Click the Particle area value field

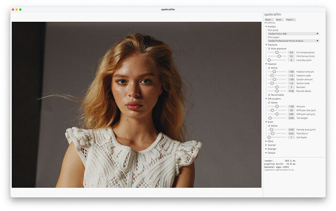[291, 129]
